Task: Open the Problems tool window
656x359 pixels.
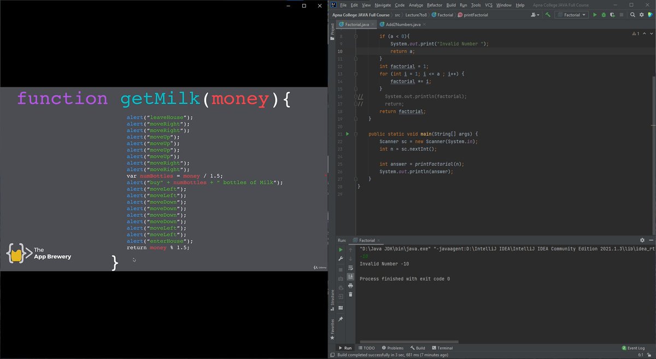Action: click(x=392, y=348)
